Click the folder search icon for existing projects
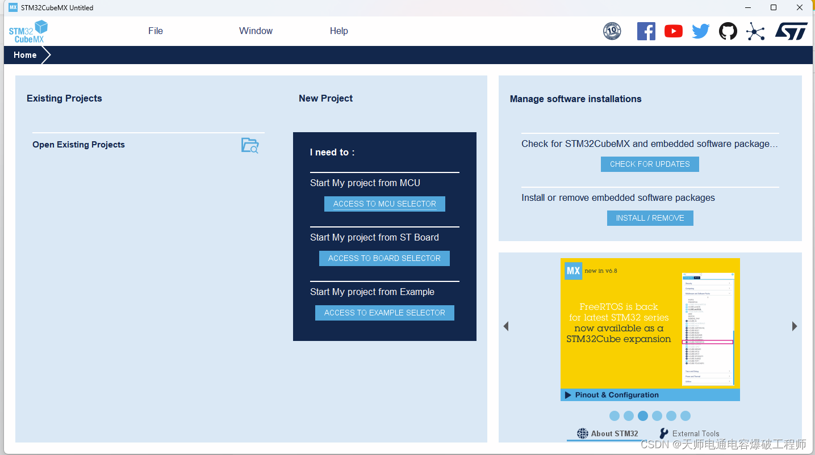 (x=250, y=145)
